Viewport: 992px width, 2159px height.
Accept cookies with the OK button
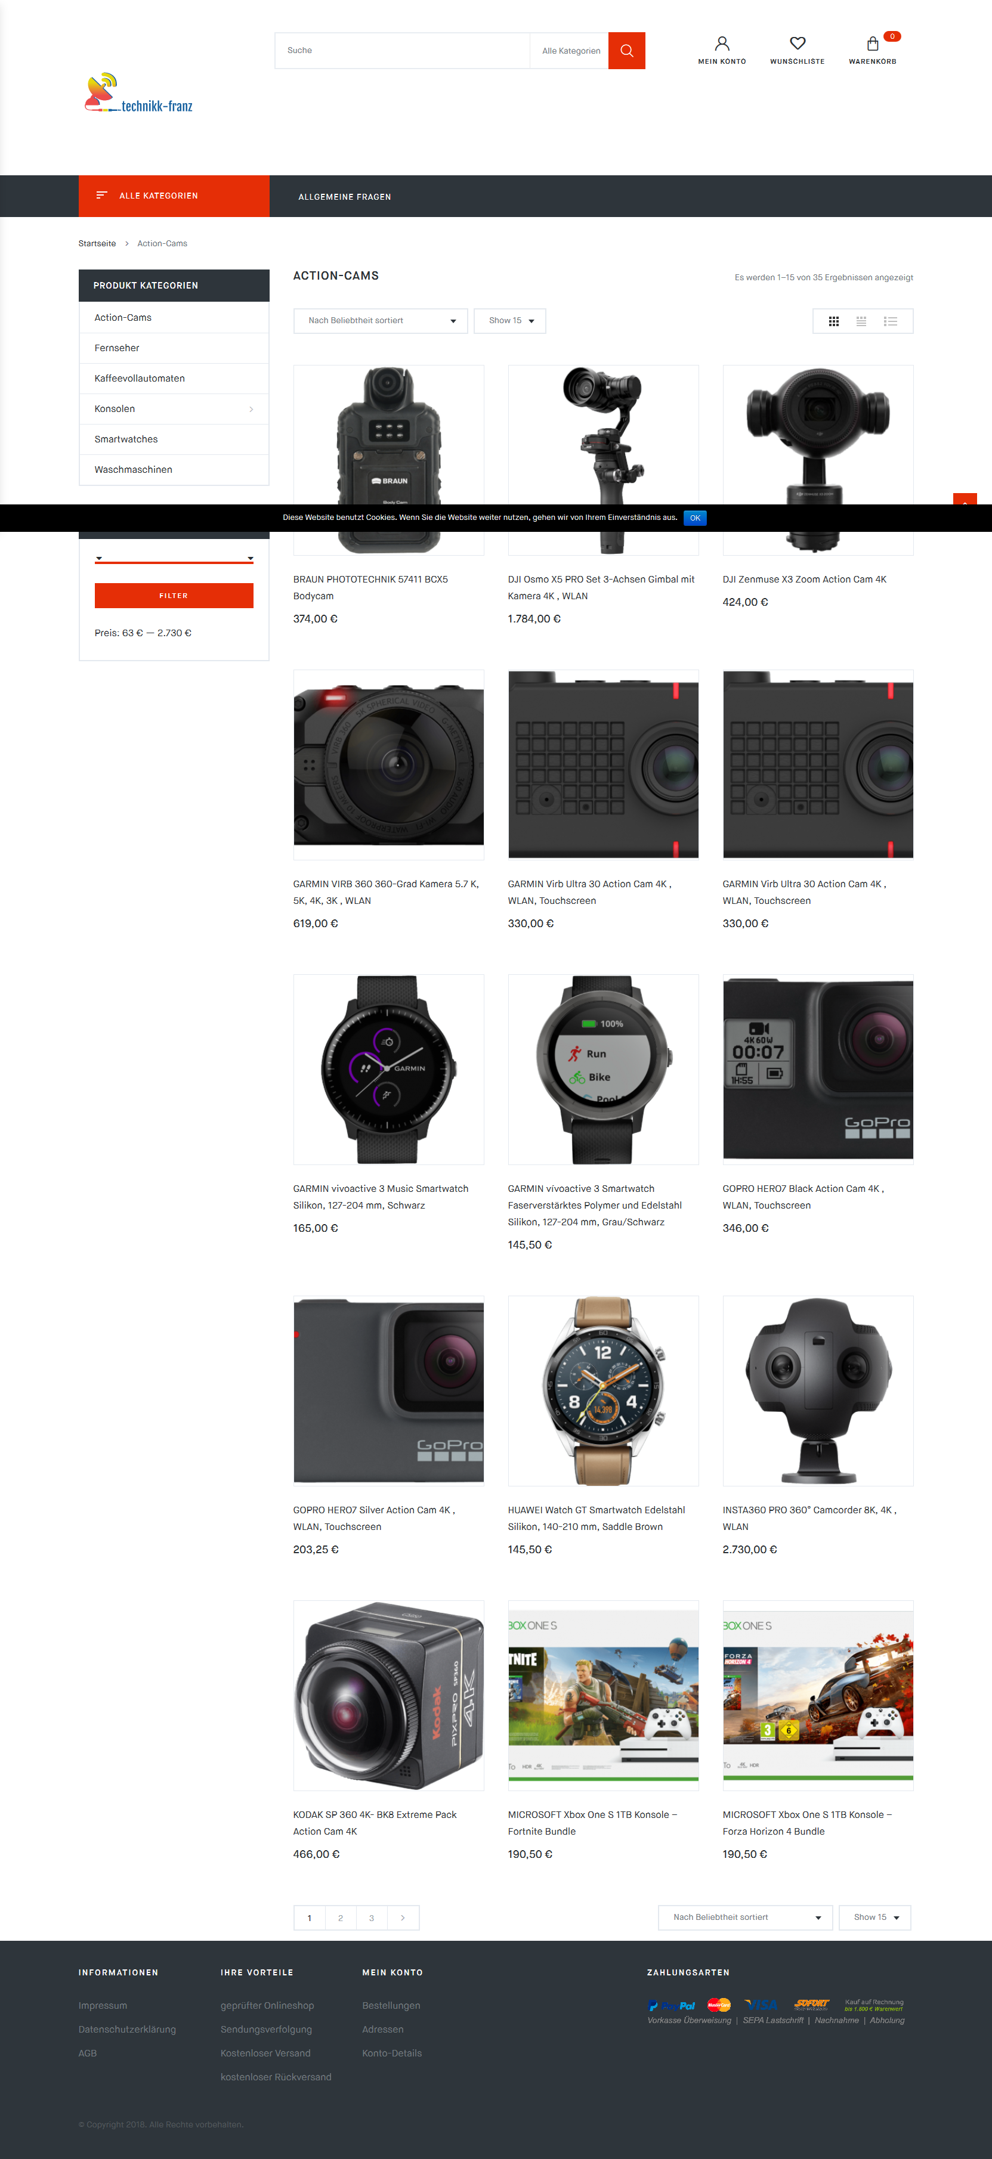click(695, 518)
